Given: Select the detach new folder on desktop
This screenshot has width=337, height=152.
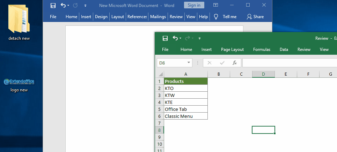Looking at the screenshot, I should pyautogui.click(x=19, y=22).
